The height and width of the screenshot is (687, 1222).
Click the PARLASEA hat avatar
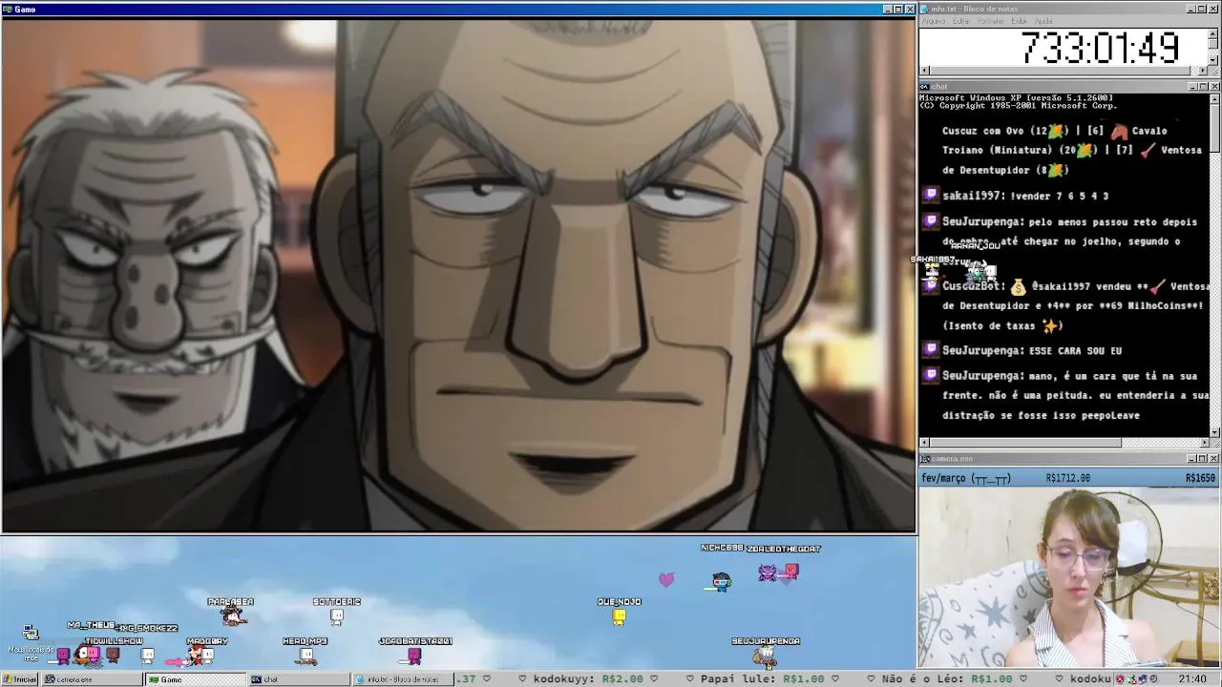pyautogui.click(x=232, y=615)
